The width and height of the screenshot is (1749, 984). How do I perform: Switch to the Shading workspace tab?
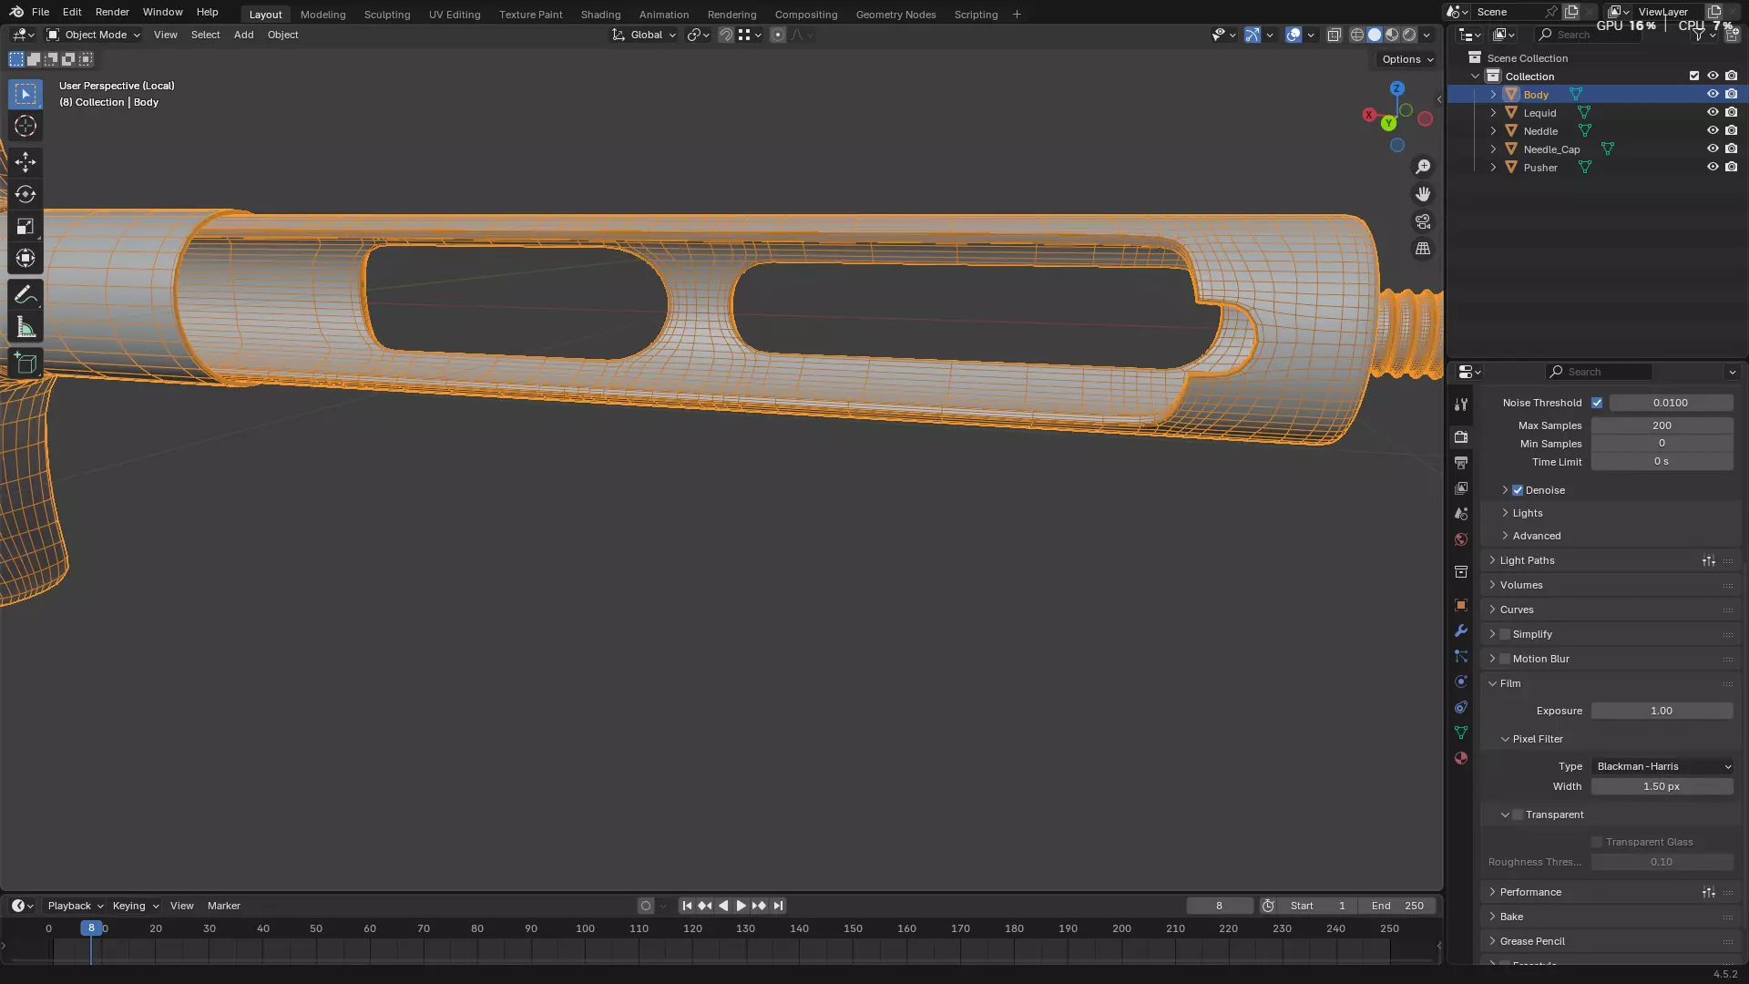pos(600,15)
